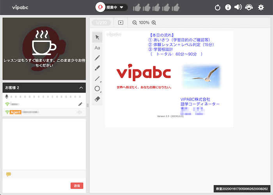
Task: Click the red vipabc status circle icon
Action: tap(100, 7)
